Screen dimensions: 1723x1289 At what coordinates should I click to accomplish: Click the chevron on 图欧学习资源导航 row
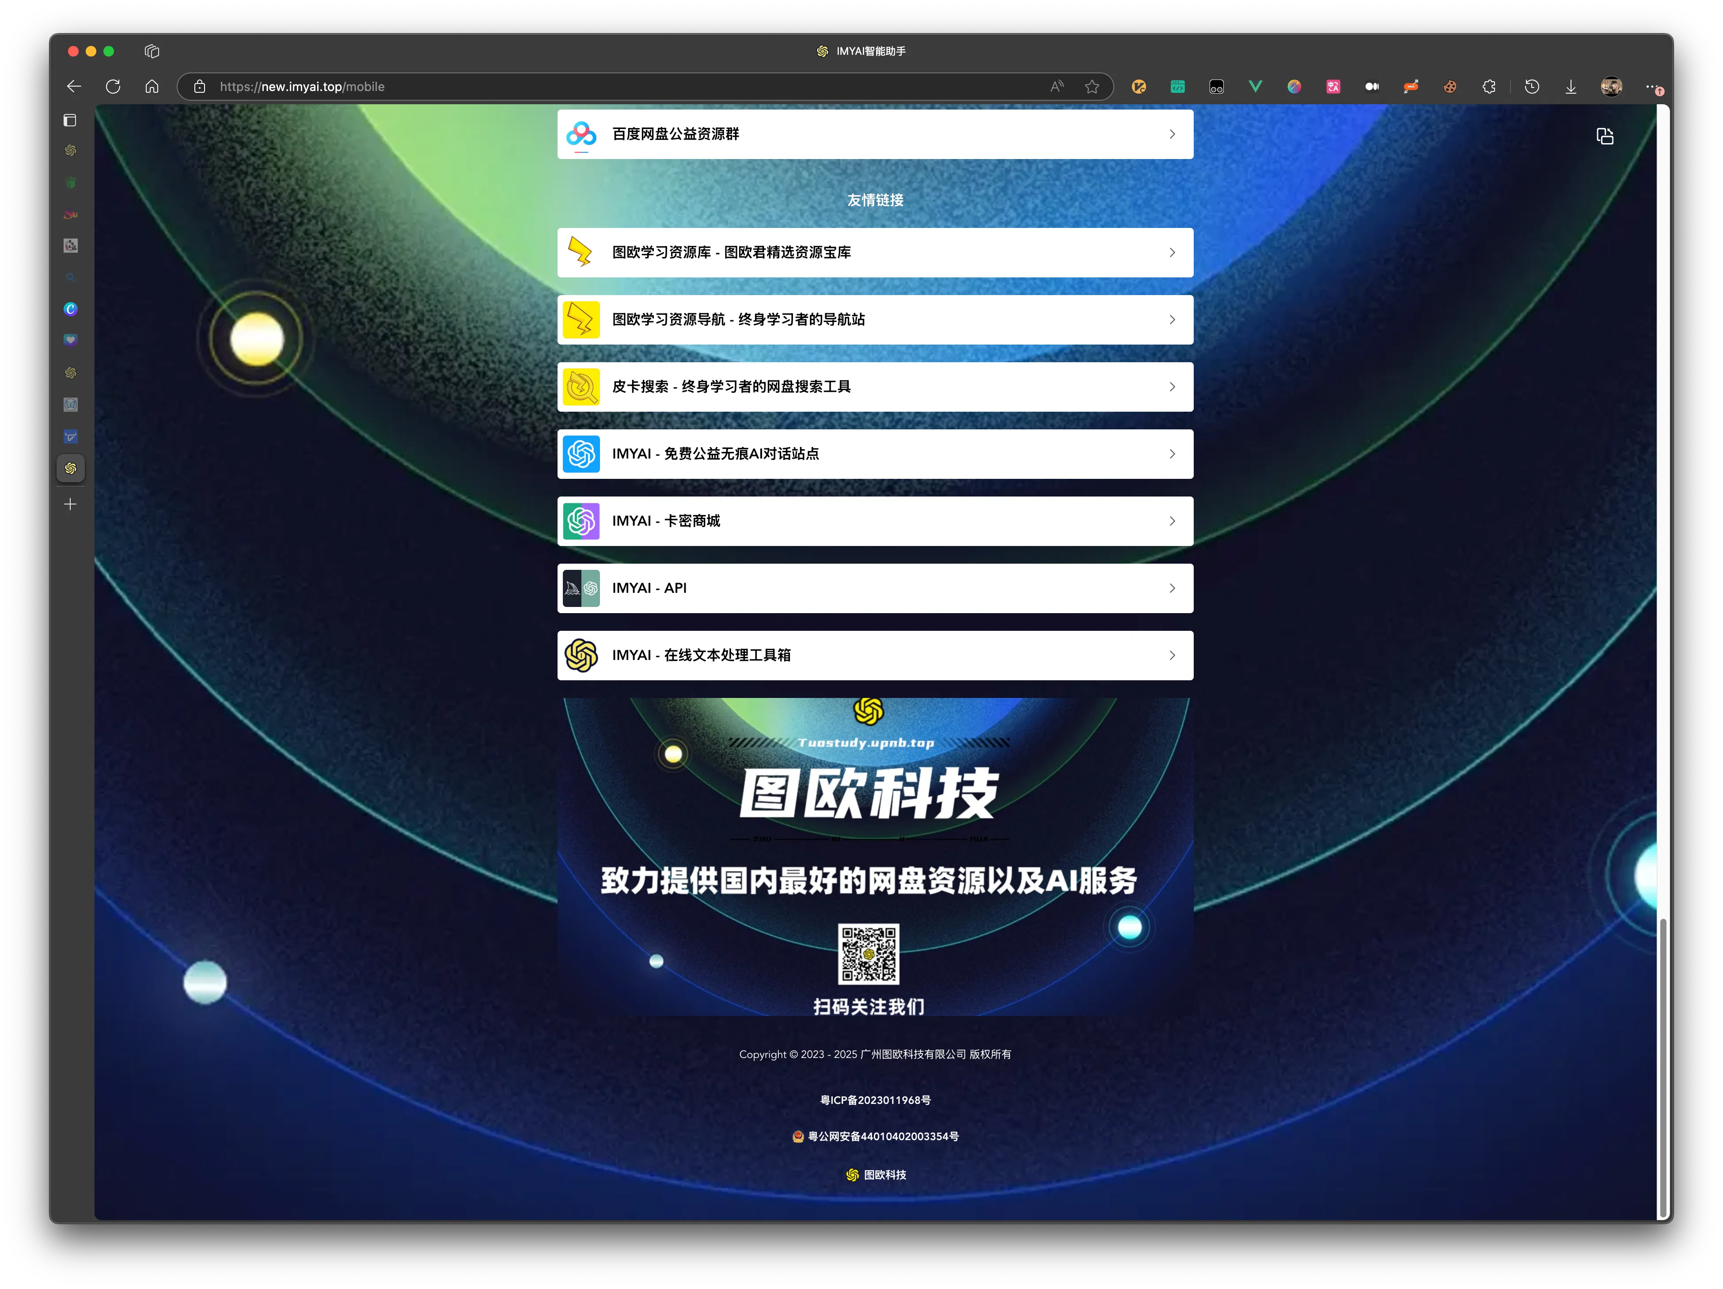1172,319
